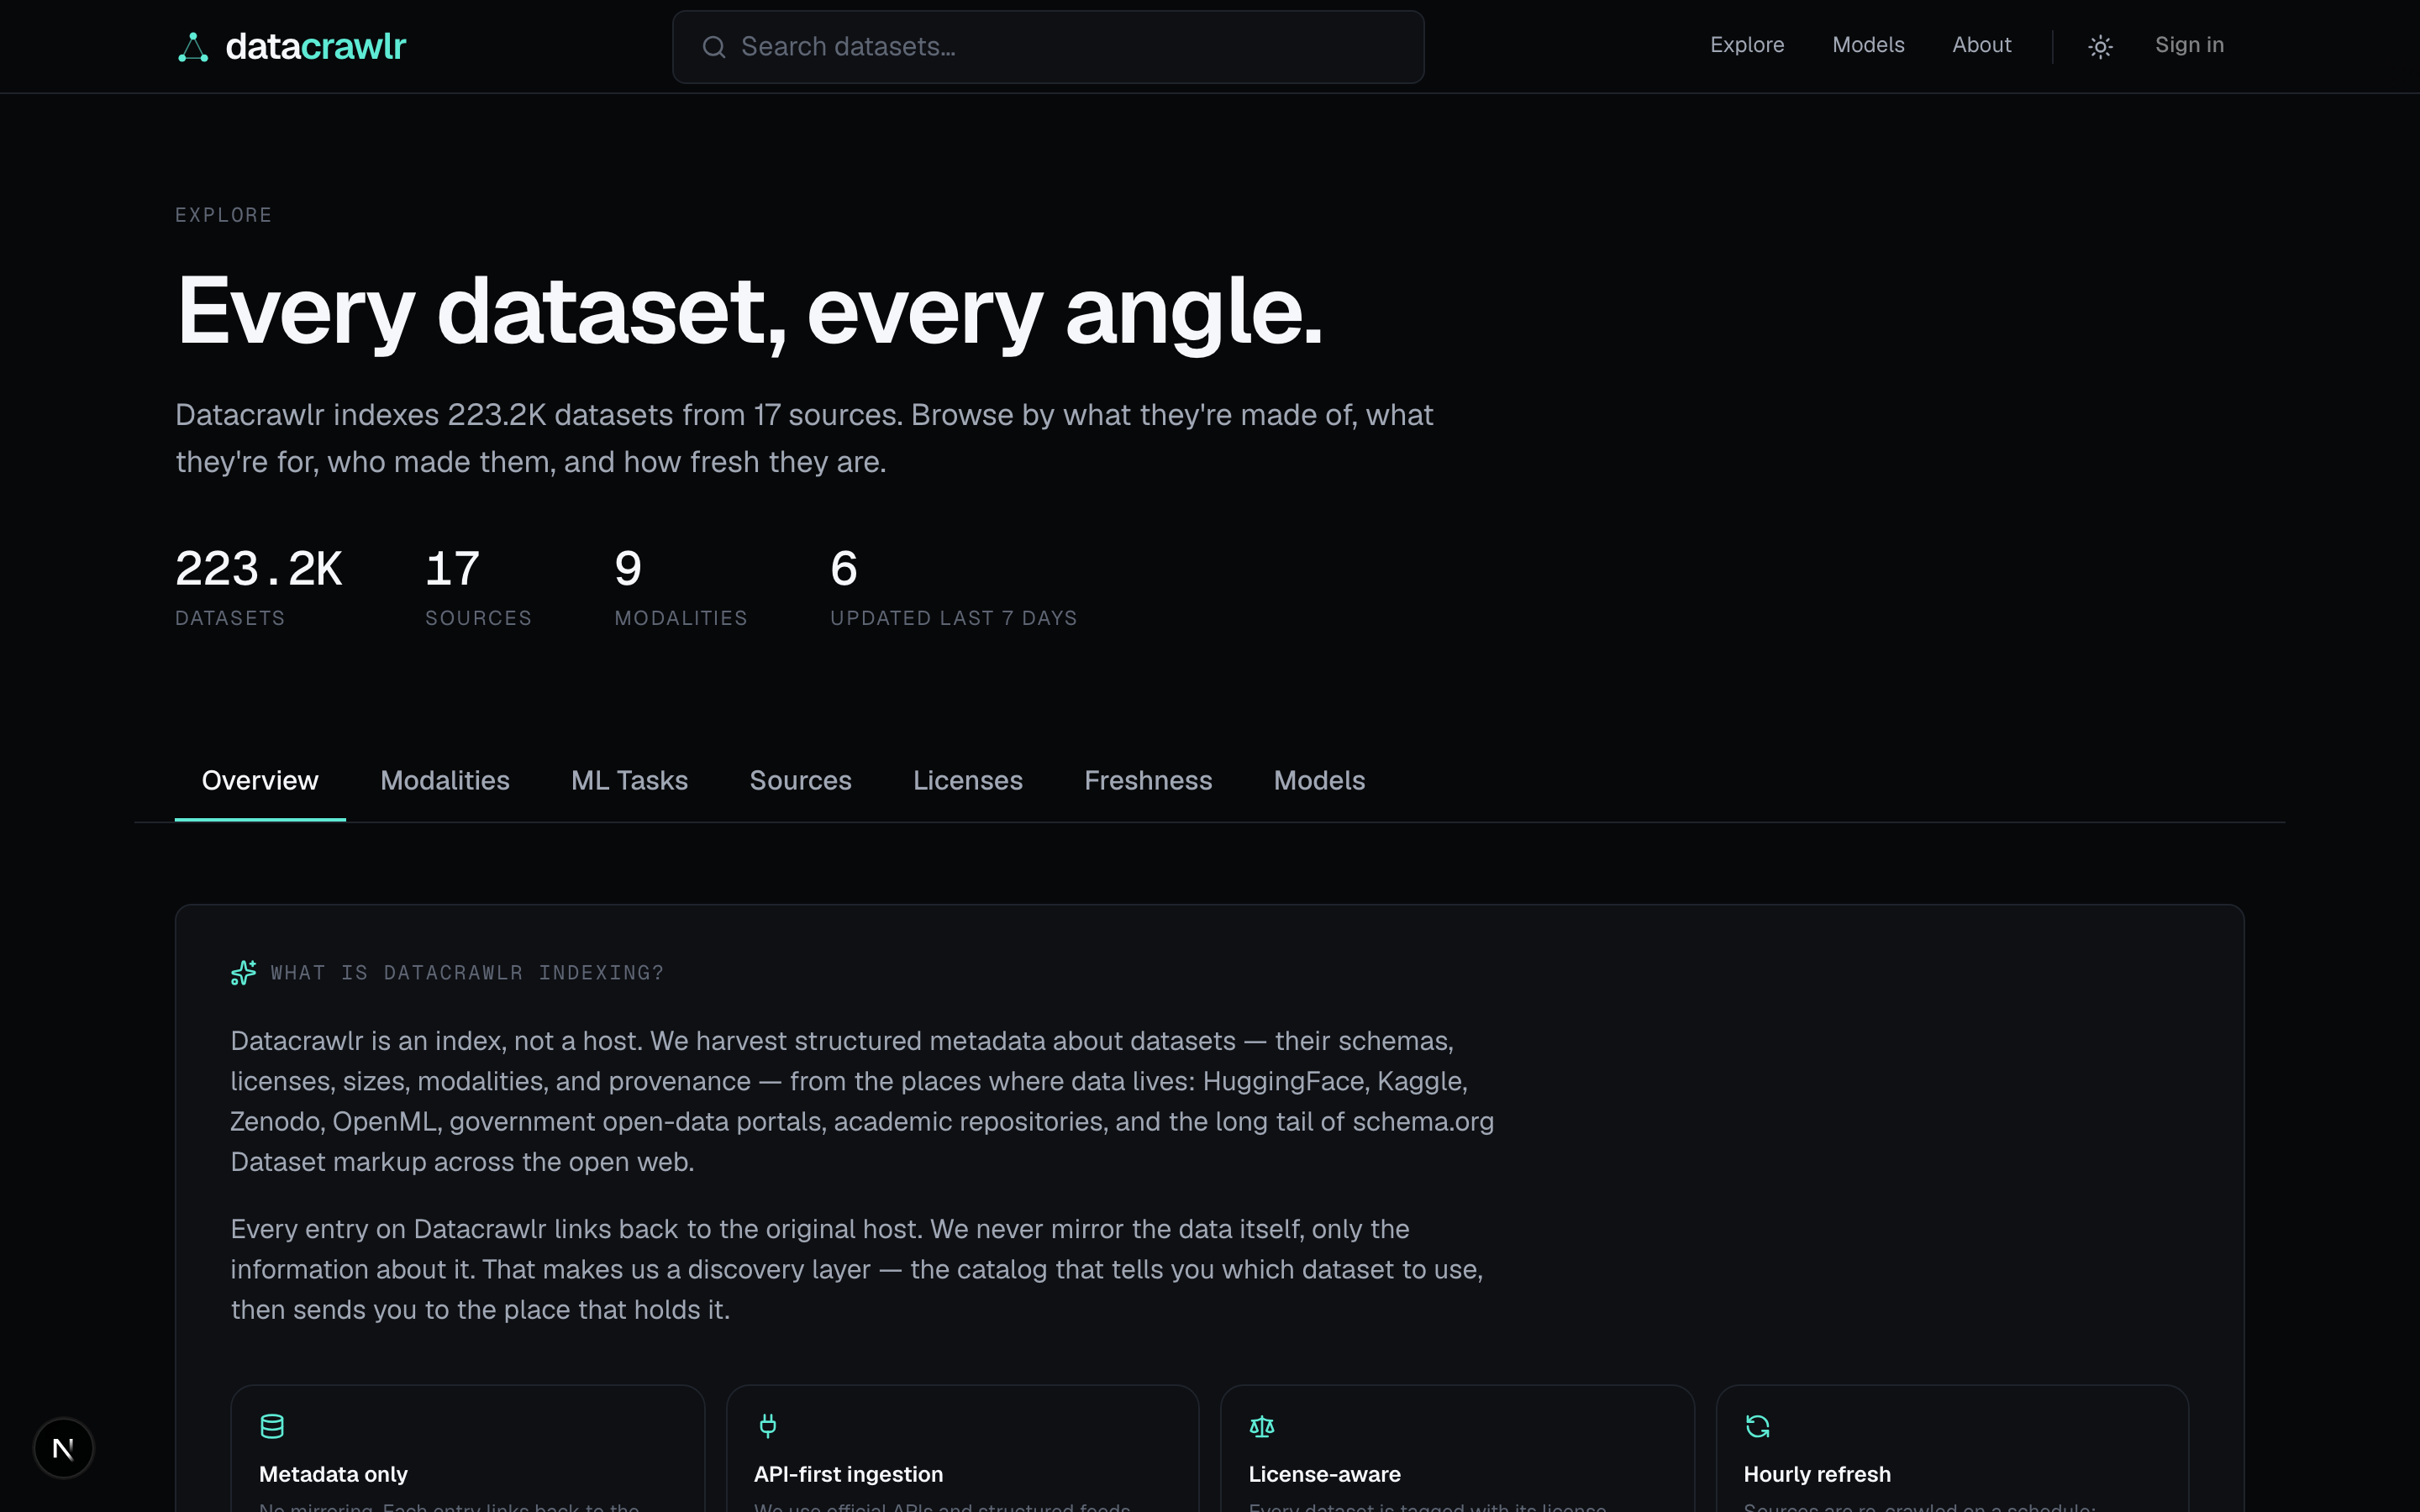Click the DATASETS stat label
Screen dimensions: 2420x1512
click(230, 618)
